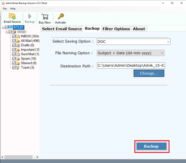This screenshot has width=186, height=163.
Task: Click the greyed Backup play icon in toolbar
Action: pos(30,16)
